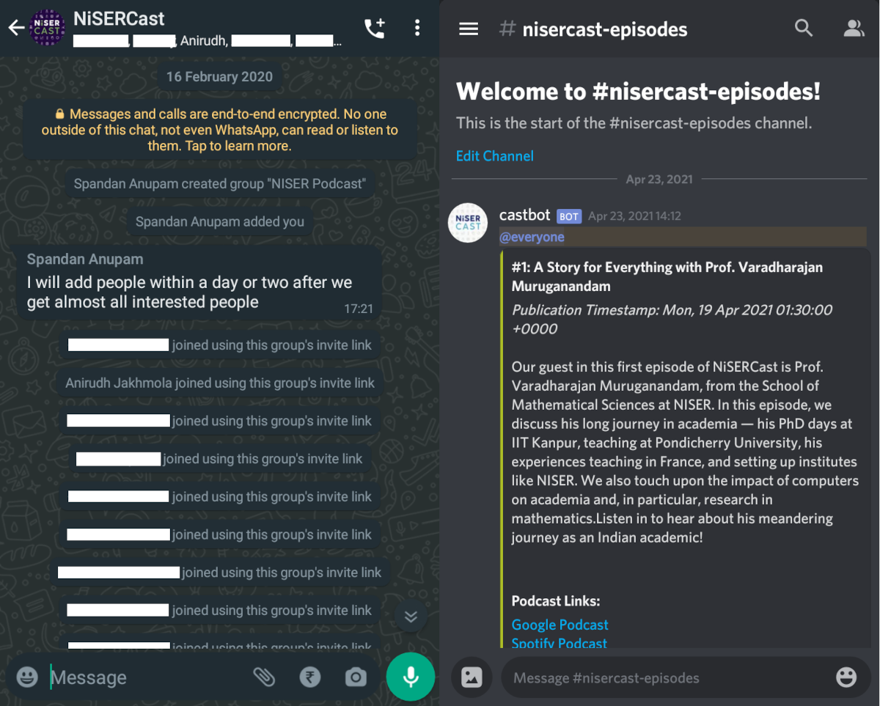Select Spandan Anupam's message bubble
Image resolution: width=880 pixels, height=706 pixels.
199,282
